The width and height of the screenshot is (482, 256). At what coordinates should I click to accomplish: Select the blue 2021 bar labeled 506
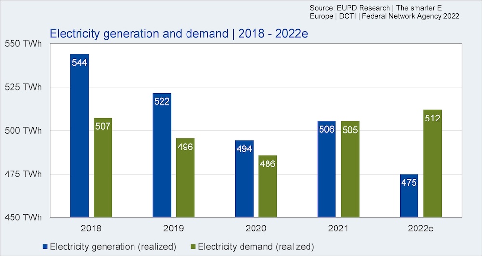click(327, 169)
